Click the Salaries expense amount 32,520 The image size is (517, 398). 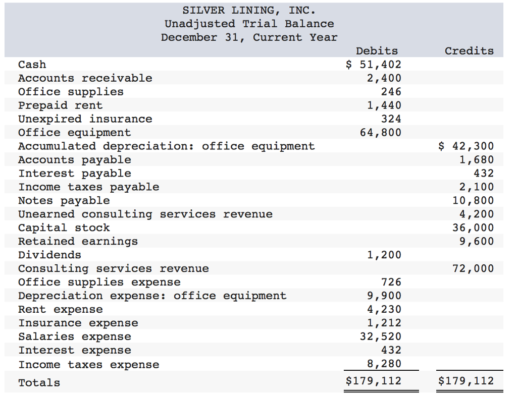381,337
